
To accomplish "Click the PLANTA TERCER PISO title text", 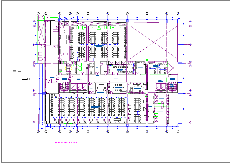I will [67, 142].
